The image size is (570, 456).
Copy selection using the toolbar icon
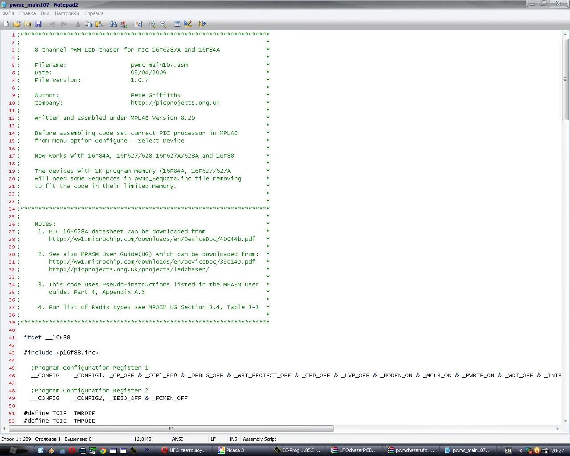[88, 24]
